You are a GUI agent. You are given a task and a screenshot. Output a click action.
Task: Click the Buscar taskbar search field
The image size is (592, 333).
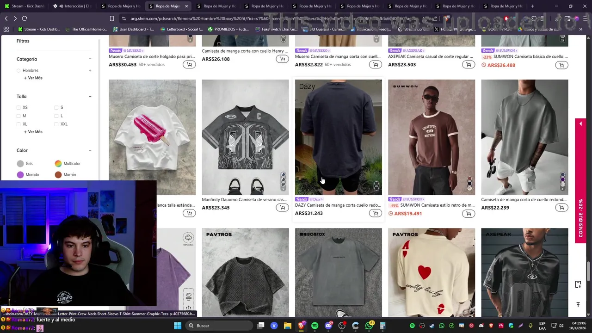tap(218, 326)
